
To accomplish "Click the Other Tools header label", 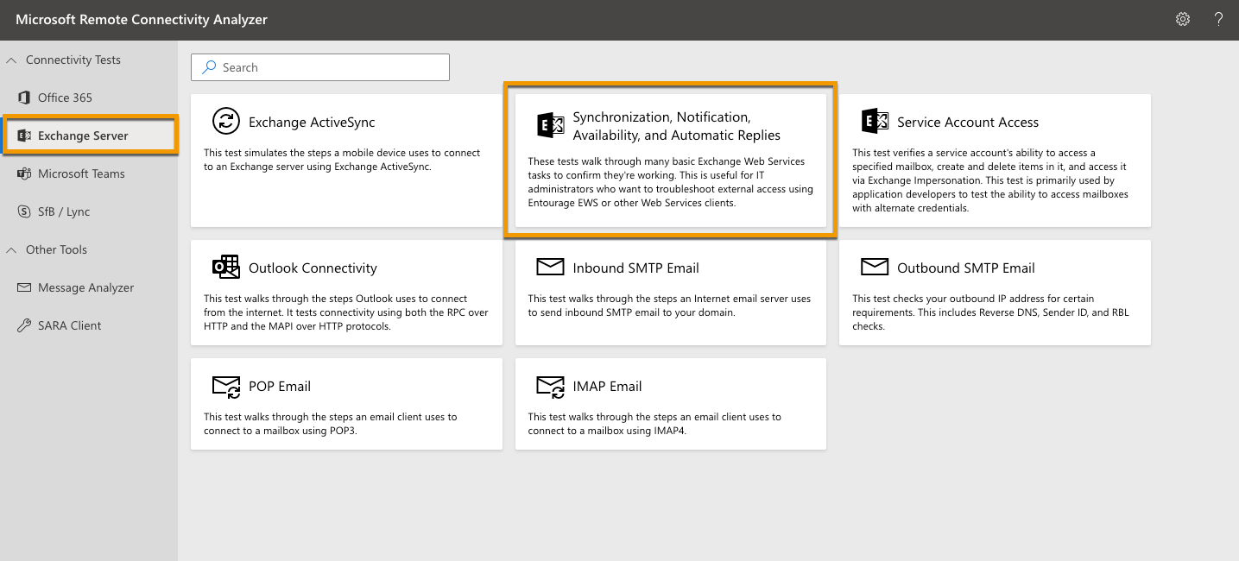I will [x=56, y=249].
